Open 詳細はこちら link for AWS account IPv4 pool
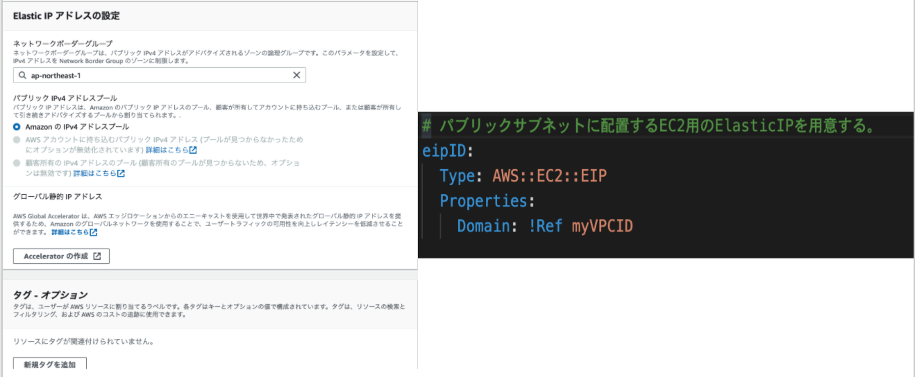Image resolution: width=915 pixels, height=377 pixels. [x=171, y=150]
